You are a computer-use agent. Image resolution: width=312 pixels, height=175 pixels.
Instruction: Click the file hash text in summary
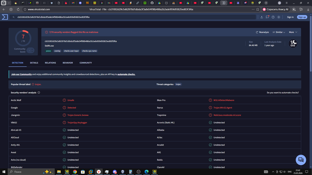click(x=81, y=41)
